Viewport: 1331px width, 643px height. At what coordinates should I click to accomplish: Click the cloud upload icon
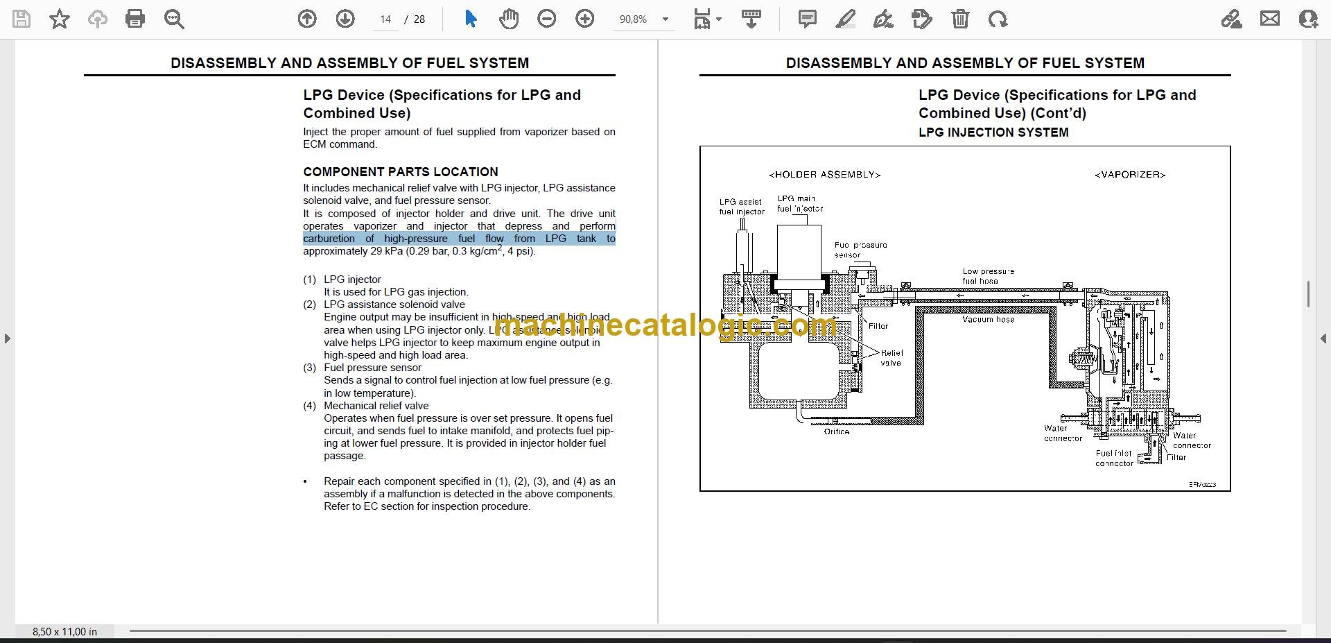click(x=97, y=19)
